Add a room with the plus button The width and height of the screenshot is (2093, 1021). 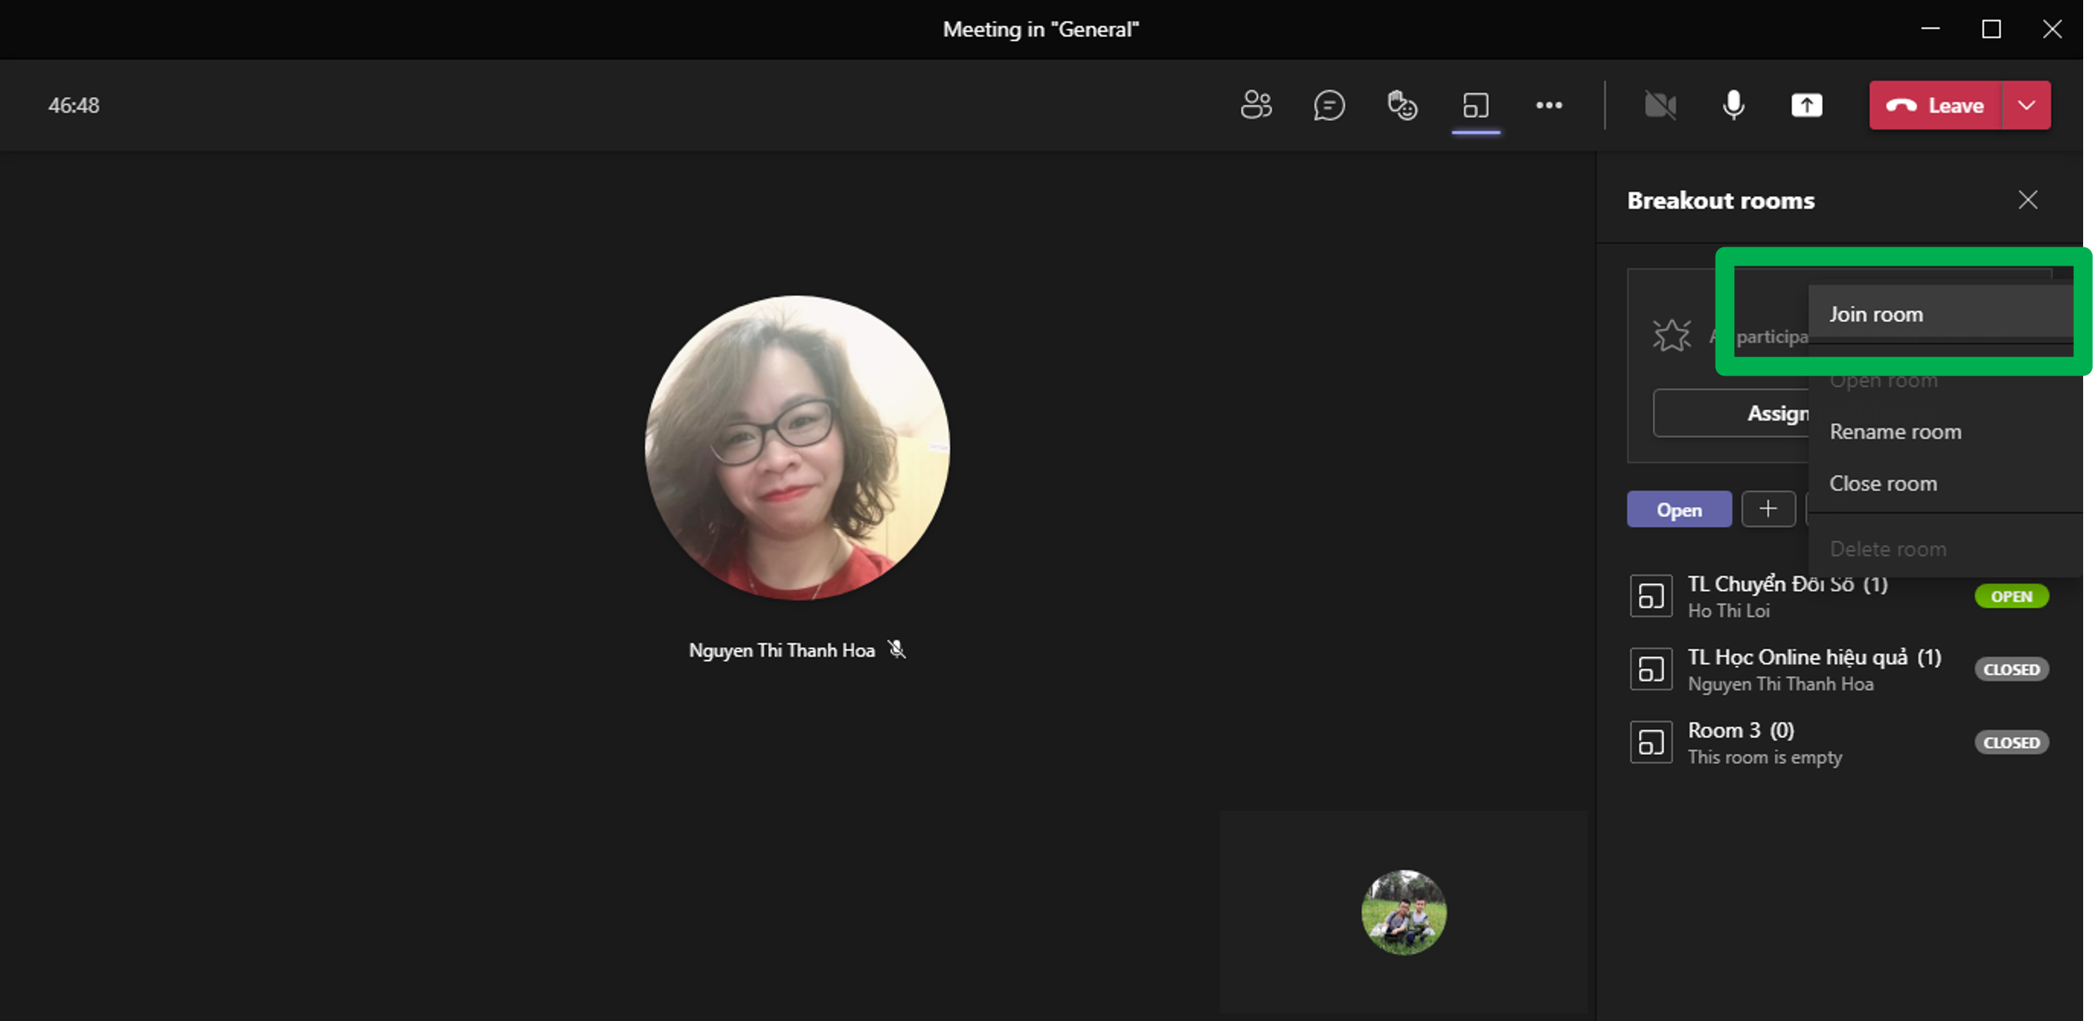[x=1768, y=509]
